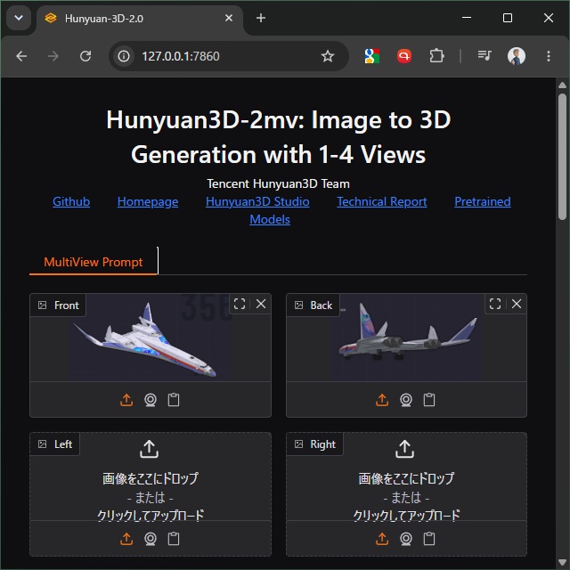Open the Technical Report link

tap(382, 201)
